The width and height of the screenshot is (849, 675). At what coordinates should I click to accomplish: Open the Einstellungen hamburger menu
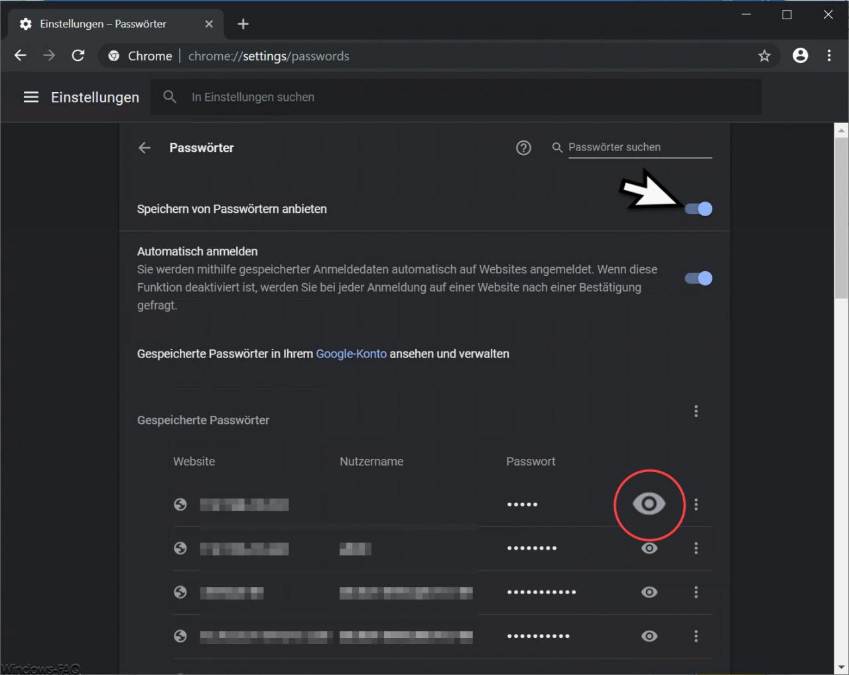(x=31, y=97)
